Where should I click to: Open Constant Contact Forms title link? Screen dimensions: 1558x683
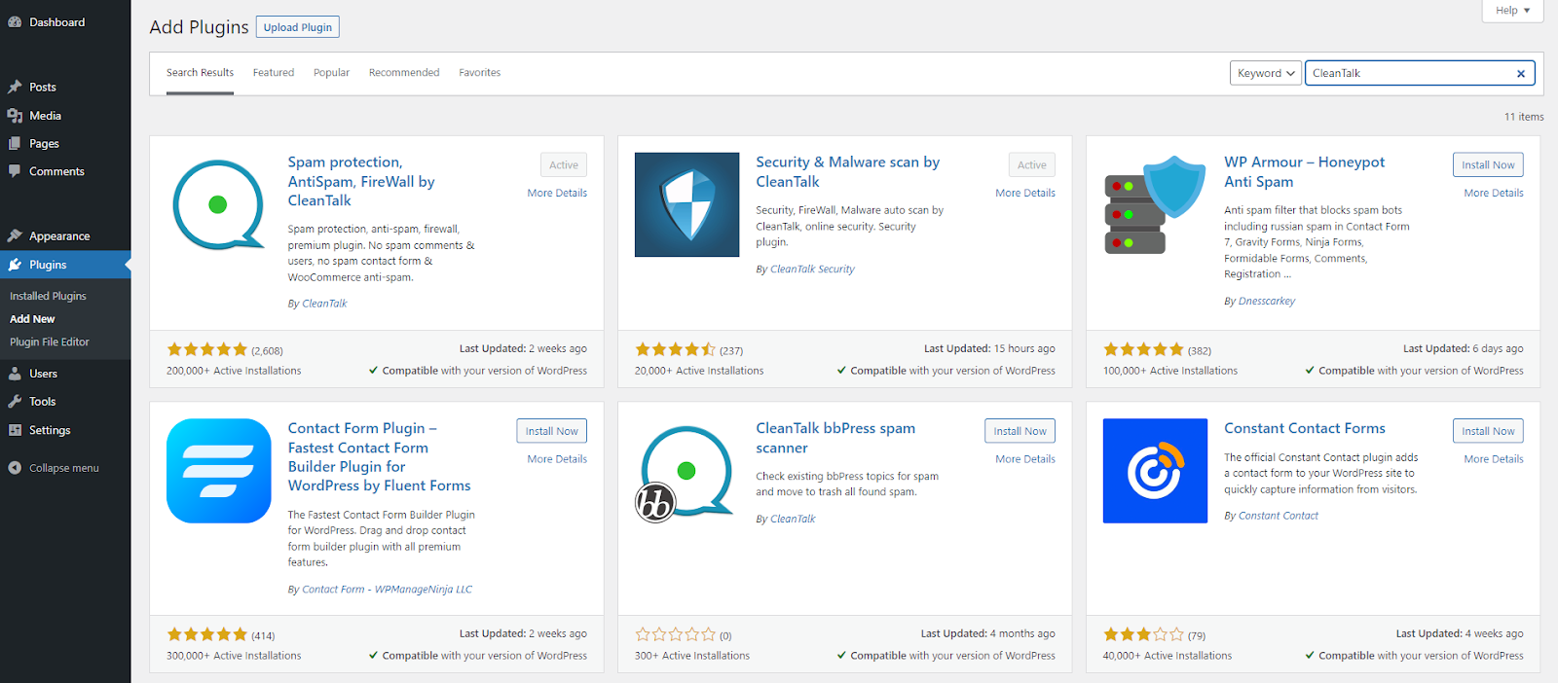click(1305, 428)
